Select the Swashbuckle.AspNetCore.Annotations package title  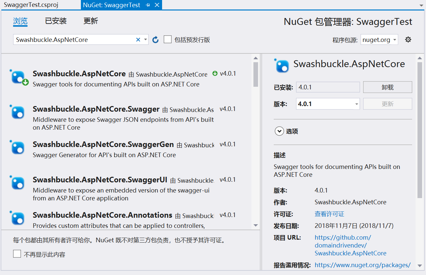tap(102, 215)
